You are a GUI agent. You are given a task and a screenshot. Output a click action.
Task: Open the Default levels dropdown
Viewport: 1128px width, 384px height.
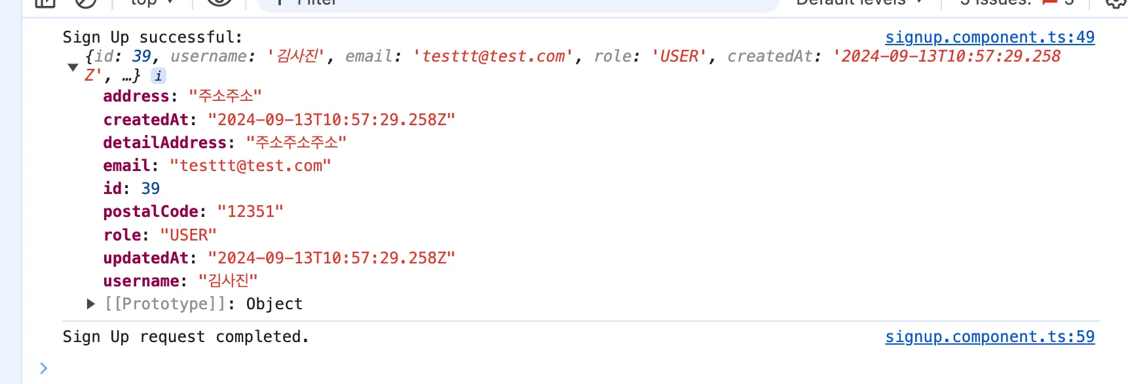point(858,3)
